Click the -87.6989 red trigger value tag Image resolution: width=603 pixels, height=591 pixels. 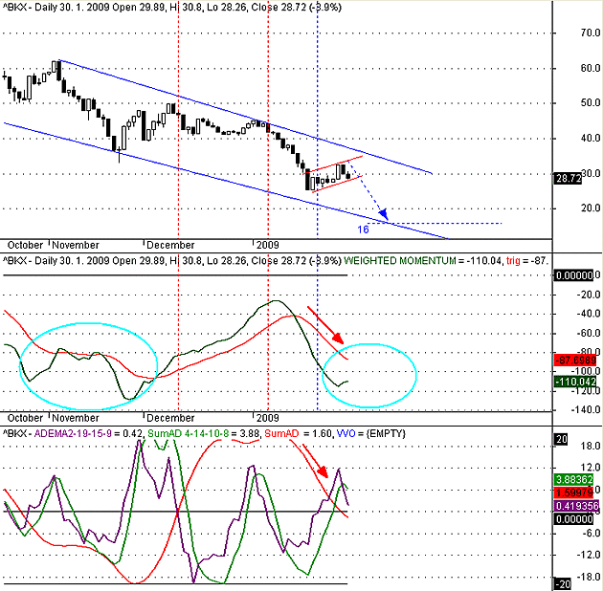[x=575, y=361]
